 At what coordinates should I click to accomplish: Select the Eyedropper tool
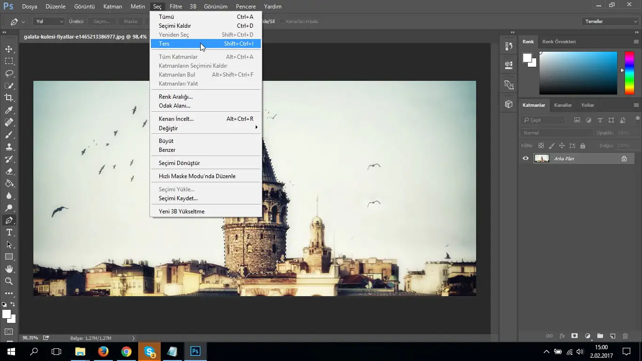(9, 110)
